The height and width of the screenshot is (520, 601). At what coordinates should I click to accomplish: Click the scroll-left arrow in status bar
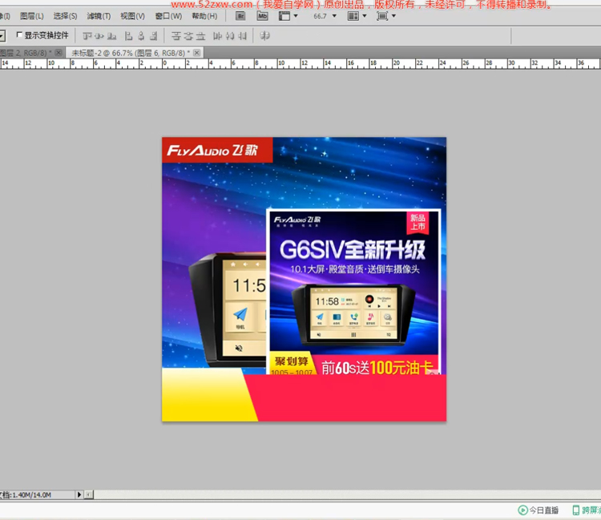(88, 494)
